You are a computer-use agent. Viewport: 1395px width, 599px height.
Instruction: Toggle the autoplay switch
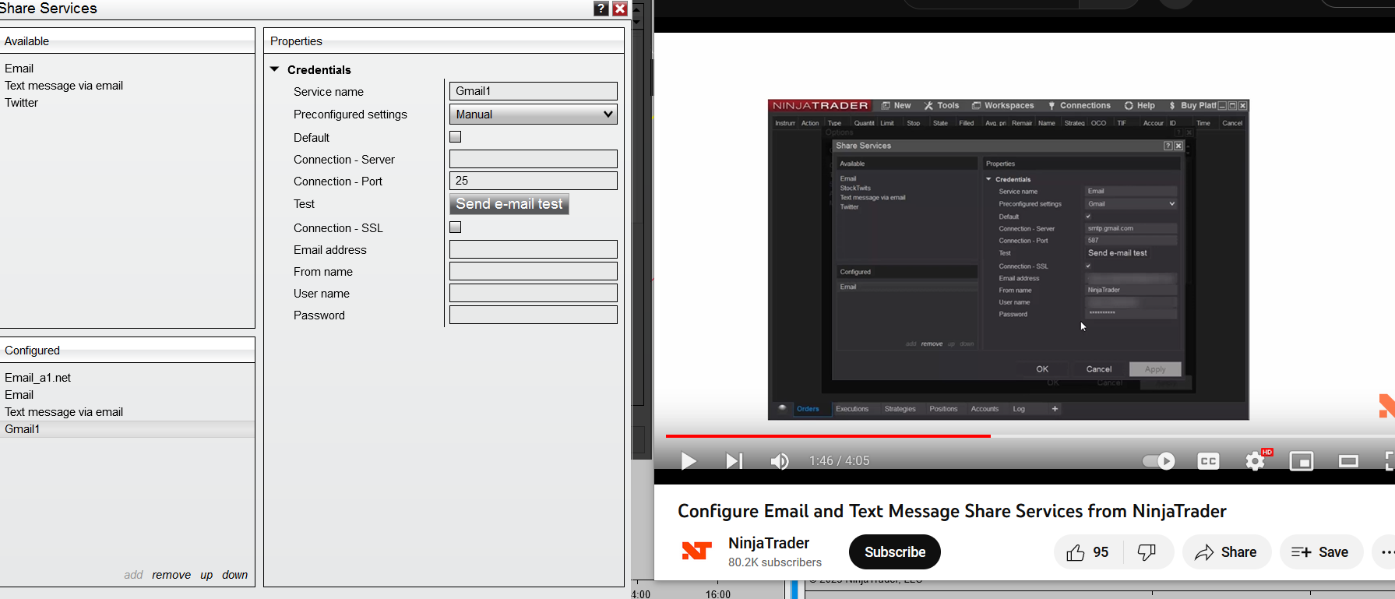click(1158, 461)
